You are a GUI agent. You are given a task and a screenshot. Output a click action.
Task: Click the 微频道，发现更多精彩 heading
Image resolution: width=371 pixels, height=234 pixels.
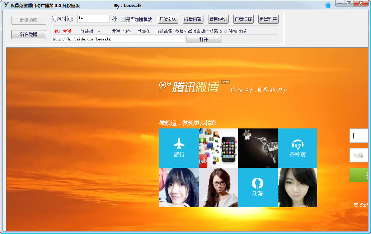pyautogui.click(x=188, y=123)
